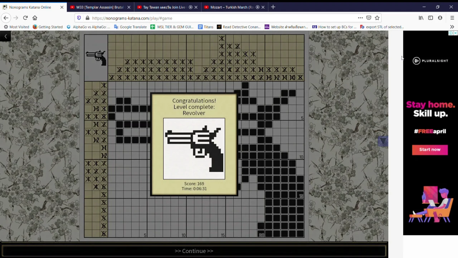Close the Mozart Turkish March tab
458x258 pixels.
point(263,7)
